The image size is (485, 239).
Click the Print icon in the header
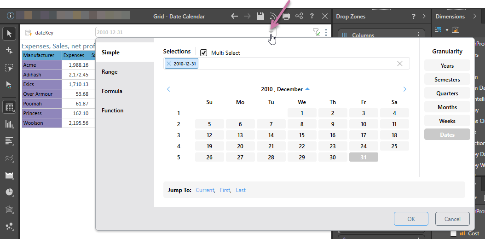pos(286,16)
